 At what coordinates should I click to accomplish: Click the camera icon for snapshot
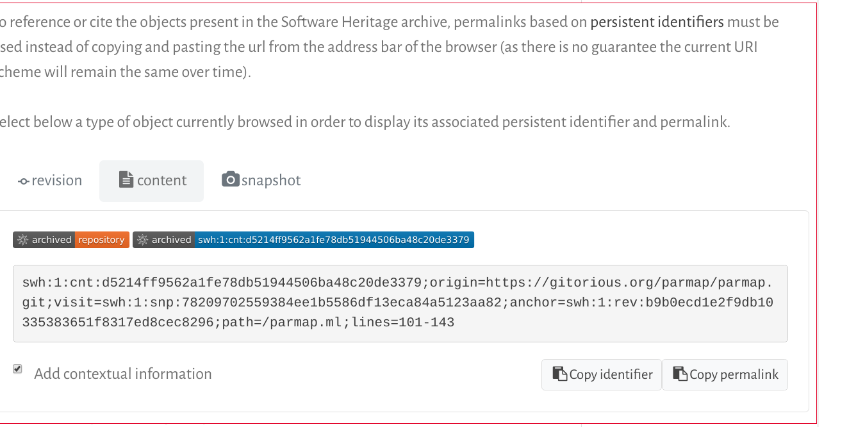click(x=231, y=180)
